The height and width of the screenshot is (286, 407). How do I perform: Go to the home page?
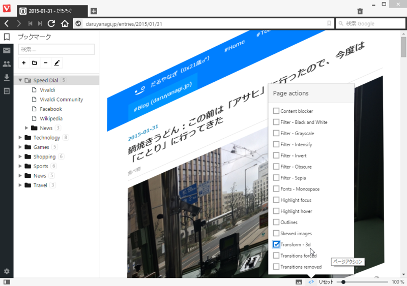(x=65, y=23)
